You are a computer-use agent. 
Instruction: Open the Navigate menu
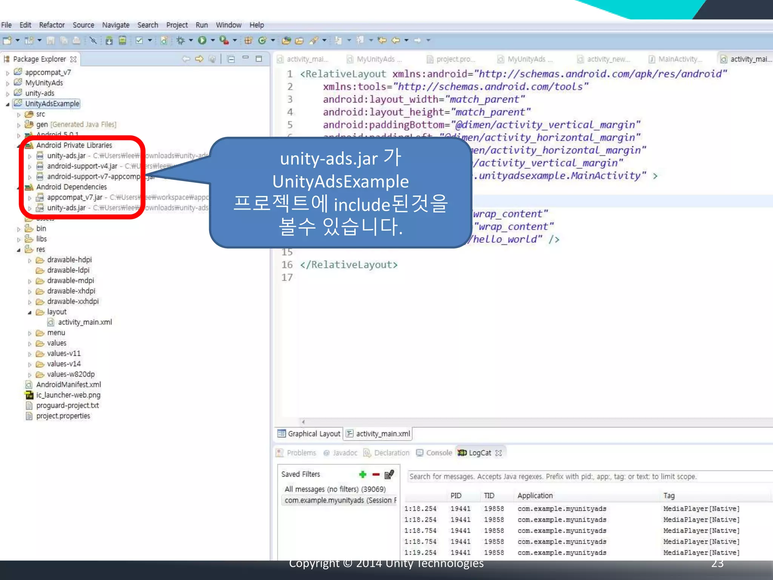tap(115, 25)
